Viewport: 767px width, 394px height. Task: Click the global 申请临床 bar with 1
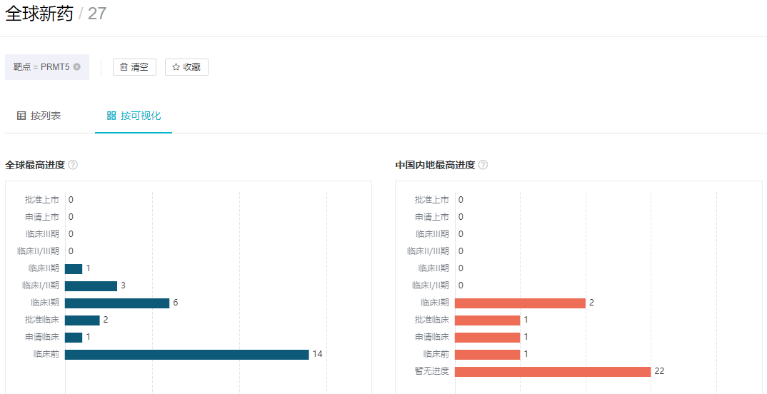click(74, 338)
